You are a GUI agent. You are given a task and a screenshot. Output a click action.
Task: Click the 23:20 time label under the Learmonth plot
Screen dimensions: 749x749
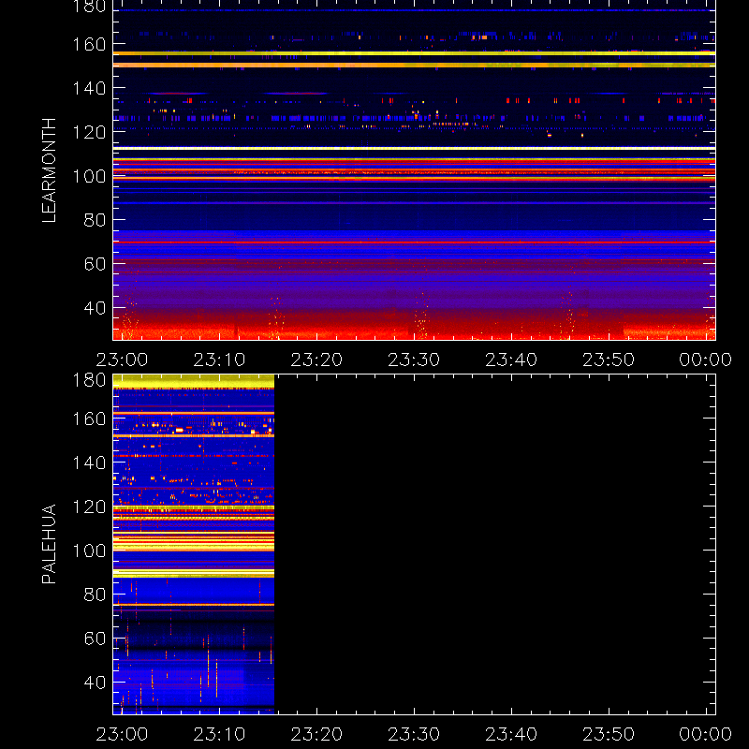click(x=316, y=360)
